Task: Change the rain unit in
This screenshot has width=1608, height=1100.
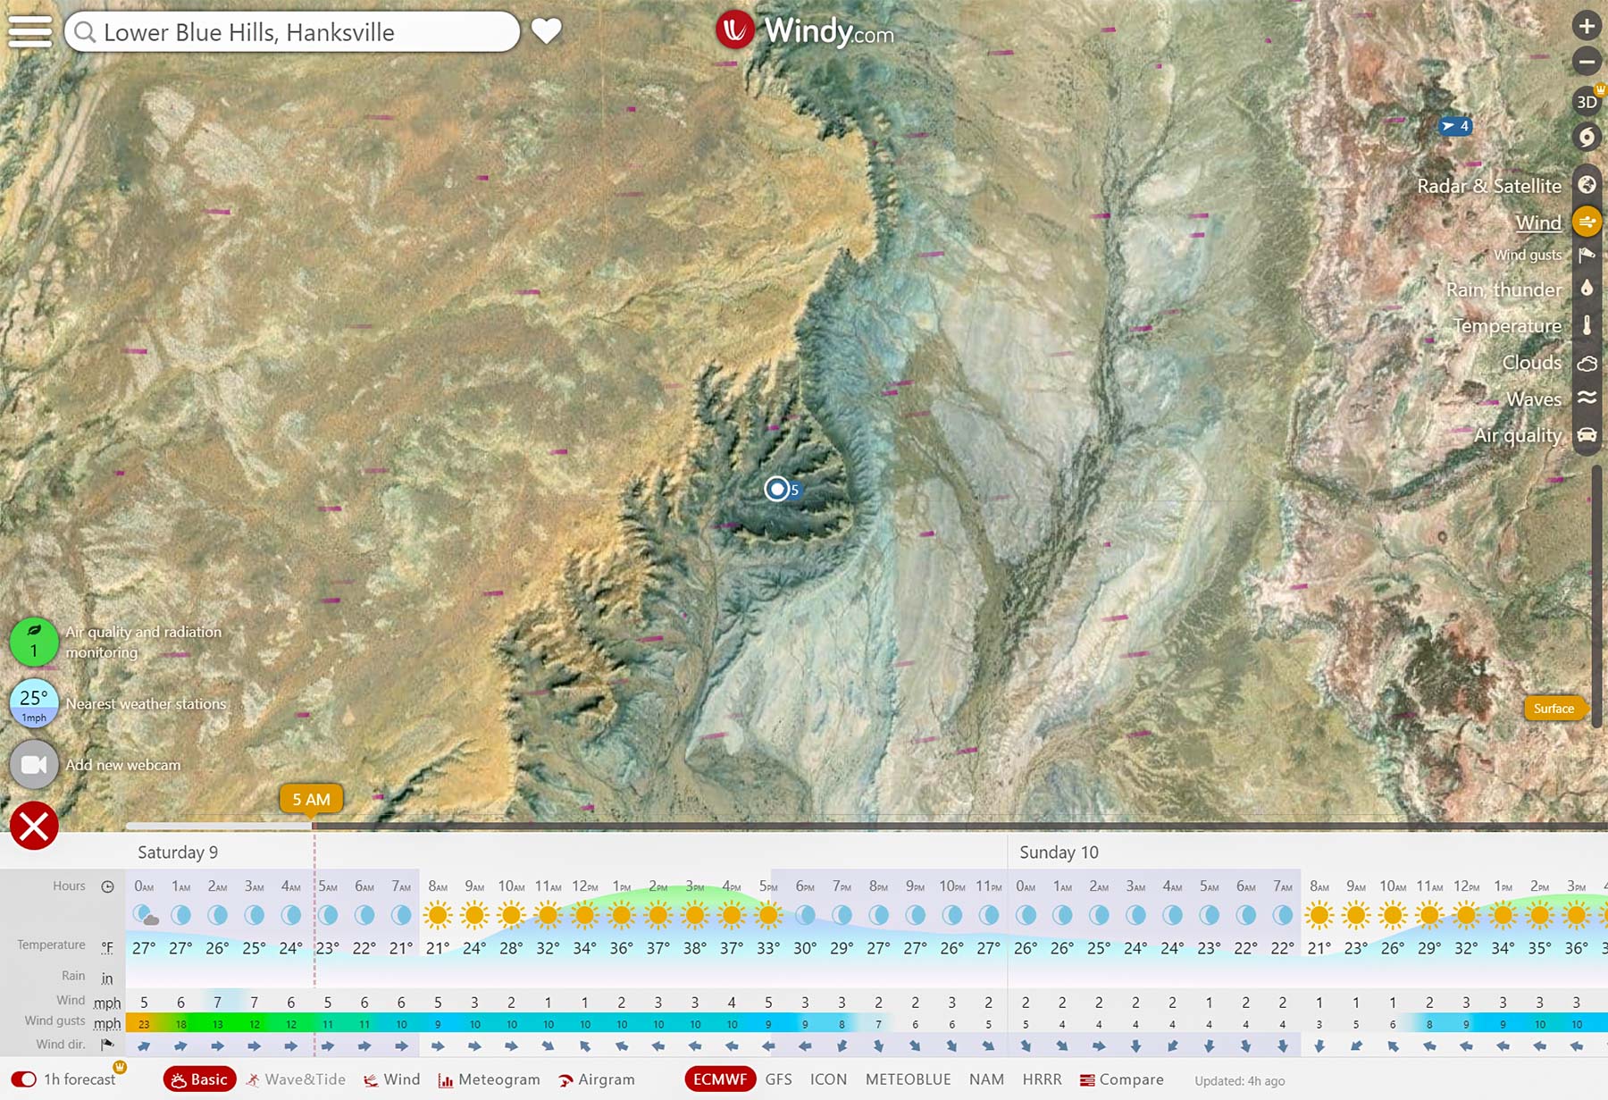Action: click(107, 978)
